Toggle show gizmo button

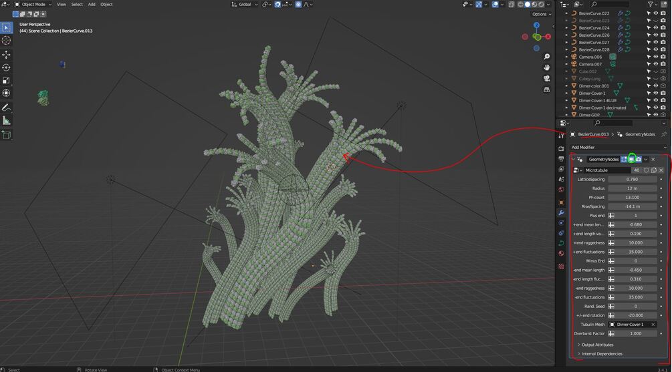coord(479,4)
